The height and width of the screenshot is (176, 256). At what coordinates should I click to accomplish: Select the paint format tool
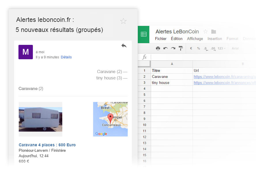click(x=181, y=48)
